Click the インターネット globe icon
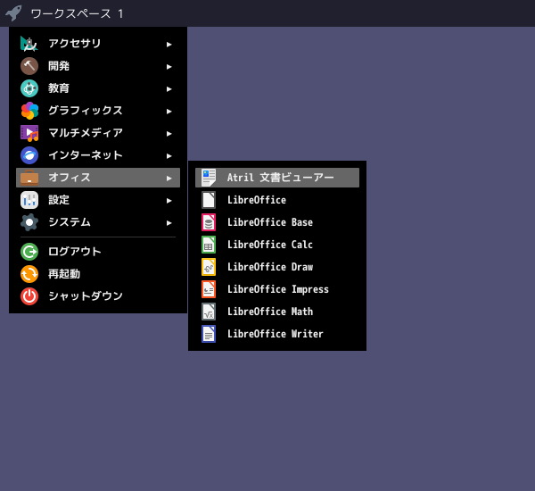Viewport: 535px width, 491px height. coord(29,155)
